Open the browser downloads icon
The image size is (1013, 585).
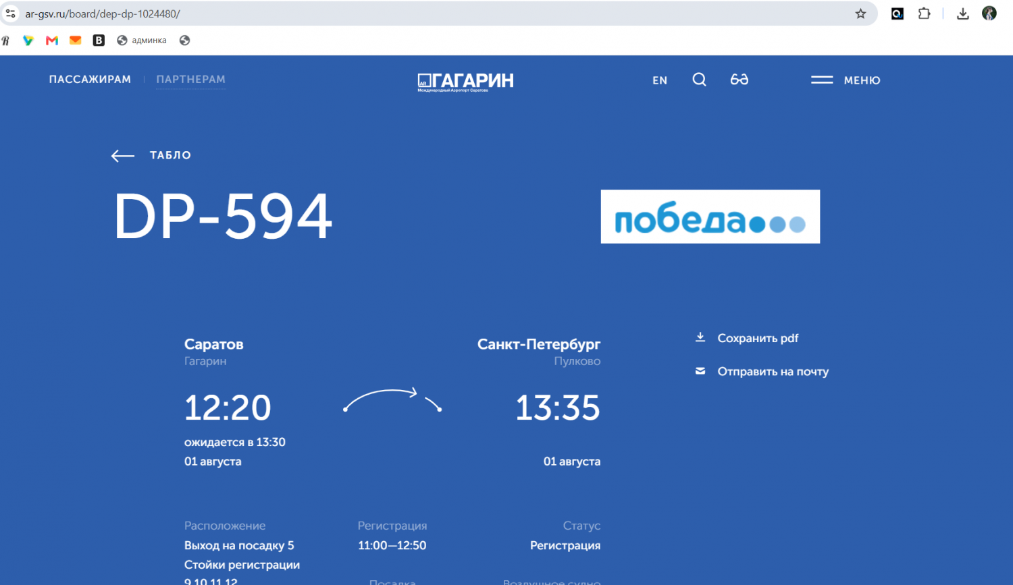[963, 13]
